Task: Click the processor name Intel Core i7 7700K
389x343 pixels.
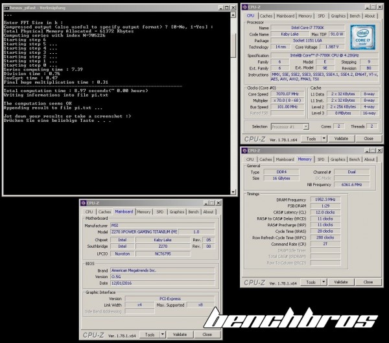Action: [307, 27]
